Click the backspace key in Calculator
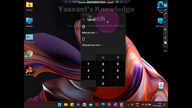The width and height of the screenshot is (192, 108). [x=118, y=57]
